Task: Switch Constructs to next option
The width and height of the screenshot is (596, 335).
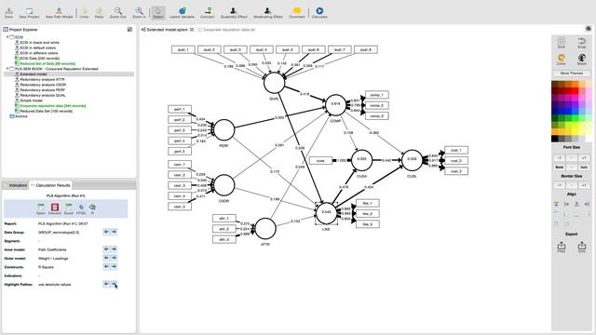Action: point(114,267)
